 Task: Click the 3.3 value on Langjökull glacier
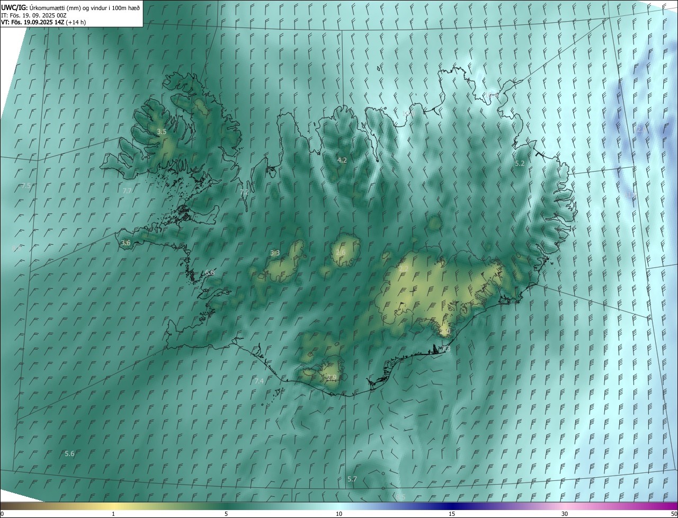(275, 253)
